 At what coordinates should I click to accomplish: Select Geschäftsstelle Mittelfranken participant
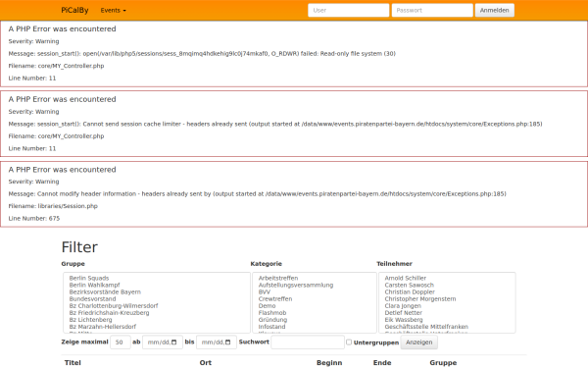[x=426, y=327]
